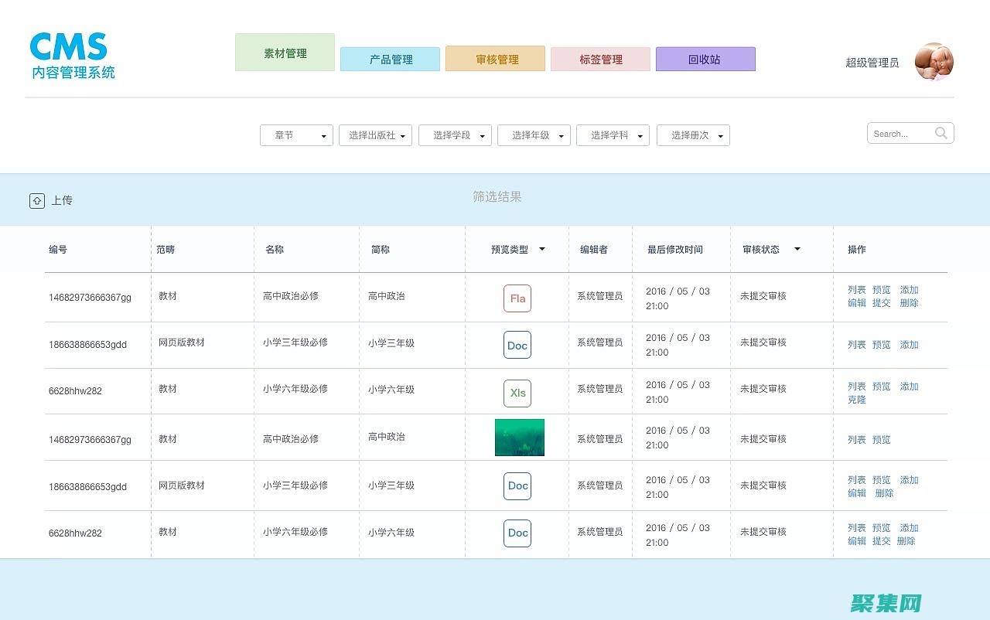Open the 预览类型 column filter arrow
Screen dimensions: 990x620
coord(541,249)
